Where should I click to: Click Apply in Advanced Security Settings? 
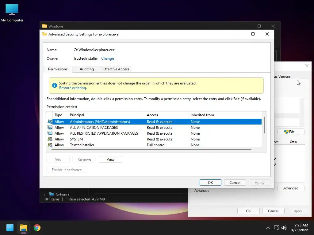coord(259,182)
